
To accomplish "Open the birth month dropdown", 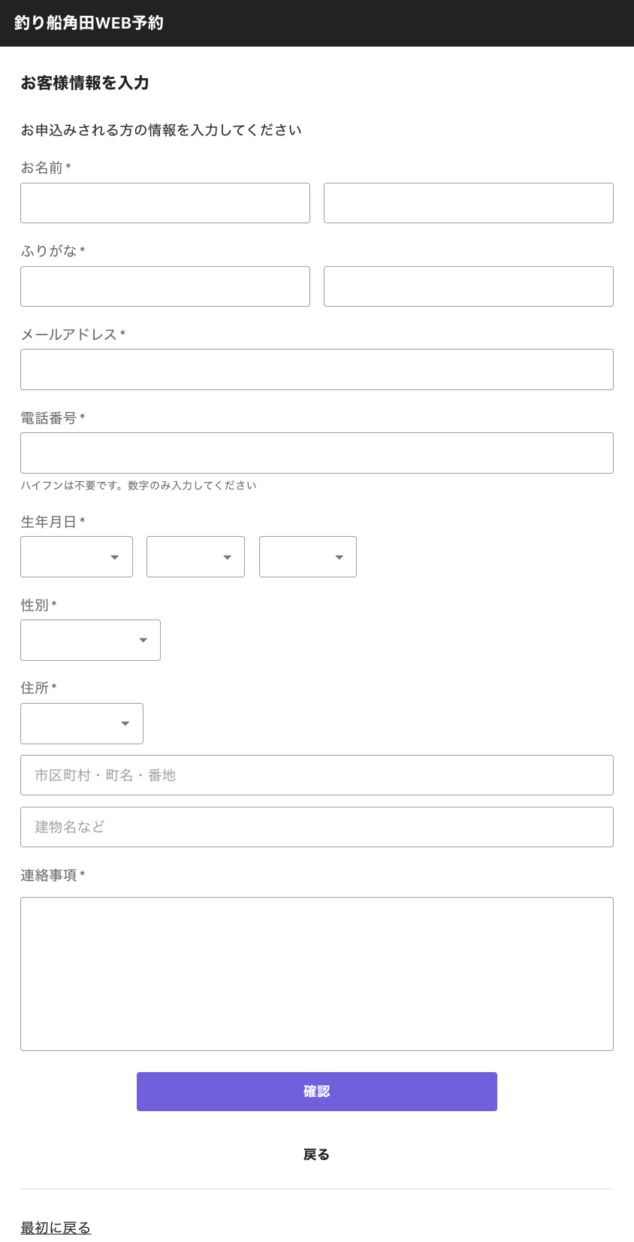I will click(x=195, y=557).
